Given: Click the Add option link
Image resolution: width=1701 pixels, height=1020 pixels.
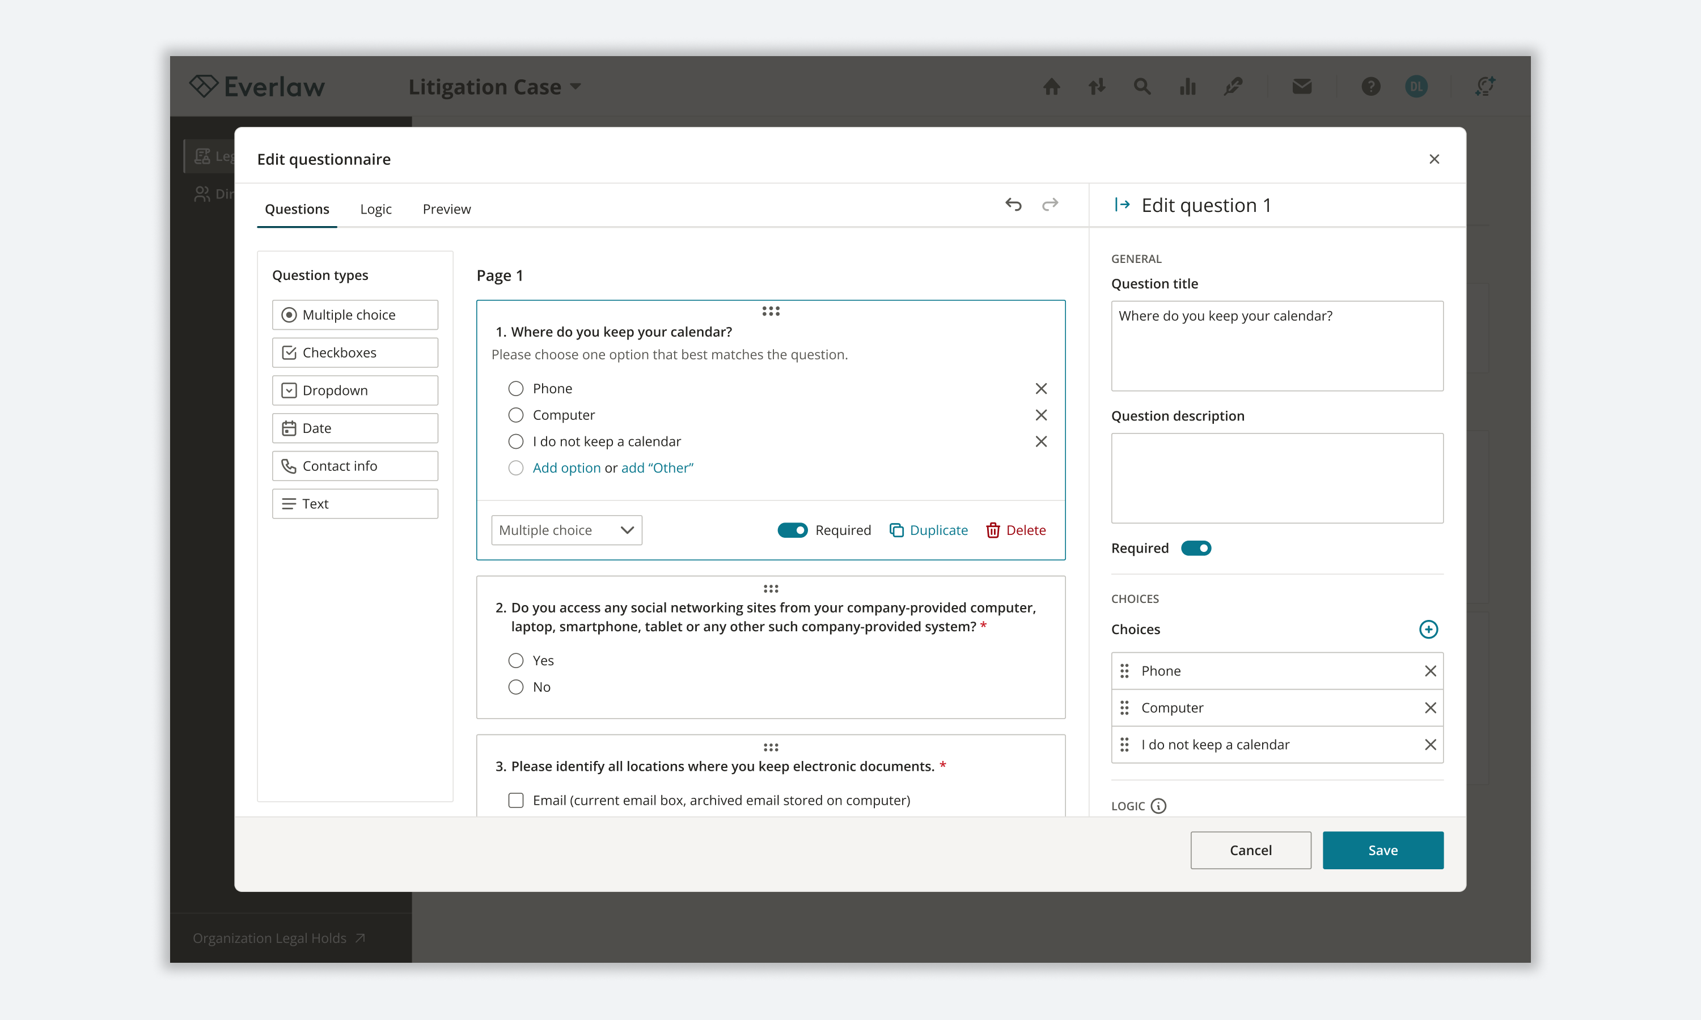Looking at the screenshot, I should point(566,467).
